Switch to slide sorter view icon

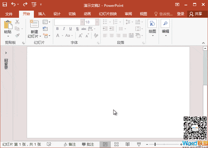click(116, 144)
